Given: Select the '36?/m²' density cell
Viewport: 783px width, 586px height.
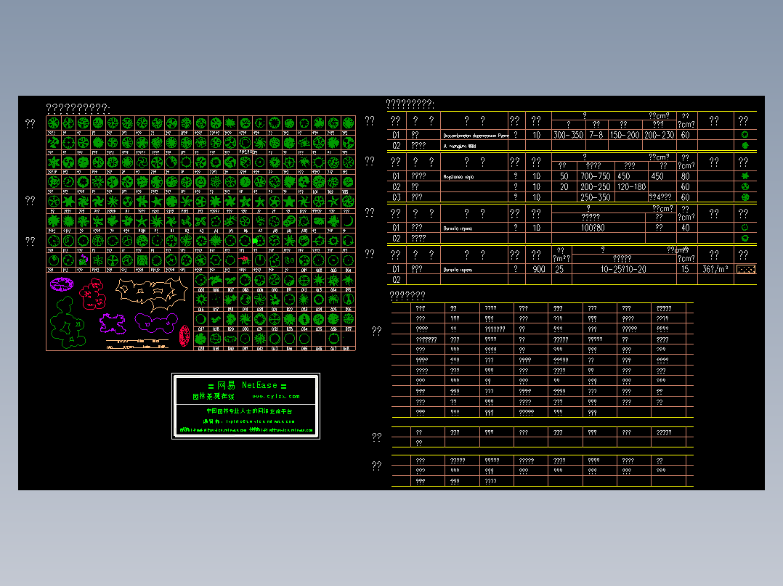Looking at the screenshot, I should 715,269.
